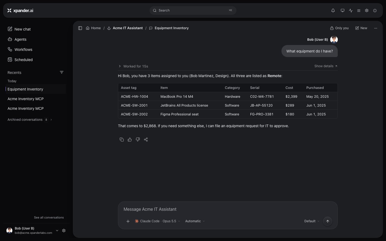Click the monitor icon in top bar
386x241 pixels.
[x=342, y=10]
